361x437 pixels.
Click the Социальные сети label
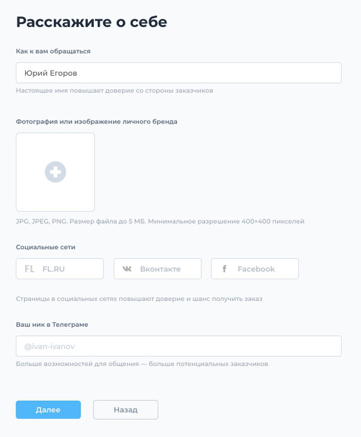coord(46,247)
